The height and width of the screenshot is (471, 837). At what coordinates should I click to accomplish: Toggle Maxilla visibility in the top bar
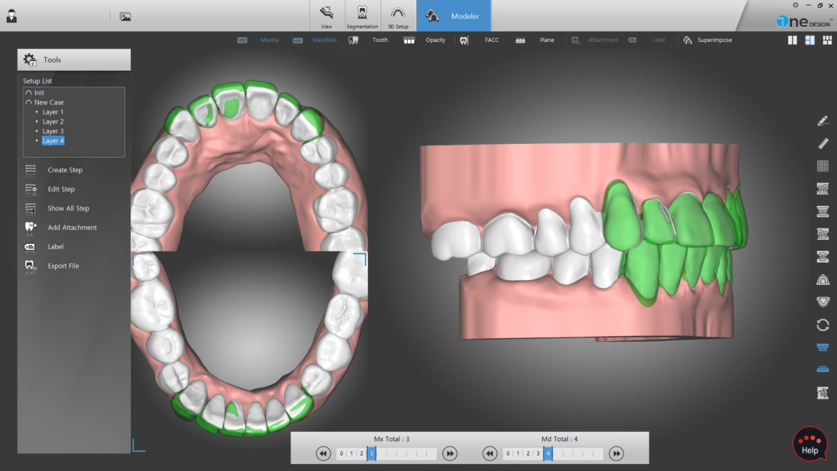point(269,40)
